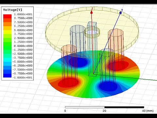Select the 1.0000e+001 legend value
Screen dimensions: 157x118
coord(23,14)
